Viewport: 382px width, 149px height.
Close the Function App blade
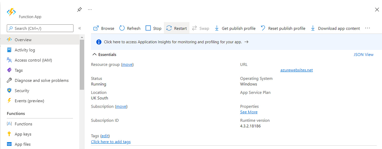coord(377,10)
